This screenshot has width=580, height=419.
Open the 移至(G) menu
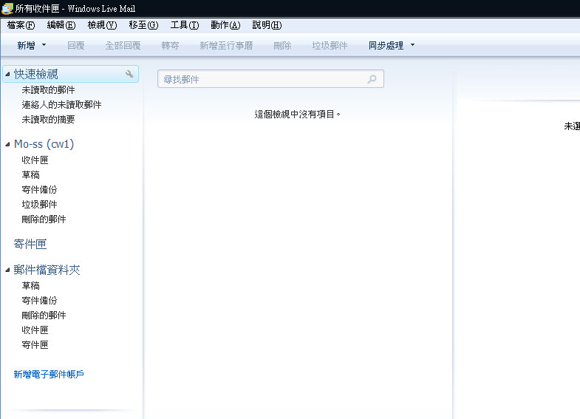[143, 25]
